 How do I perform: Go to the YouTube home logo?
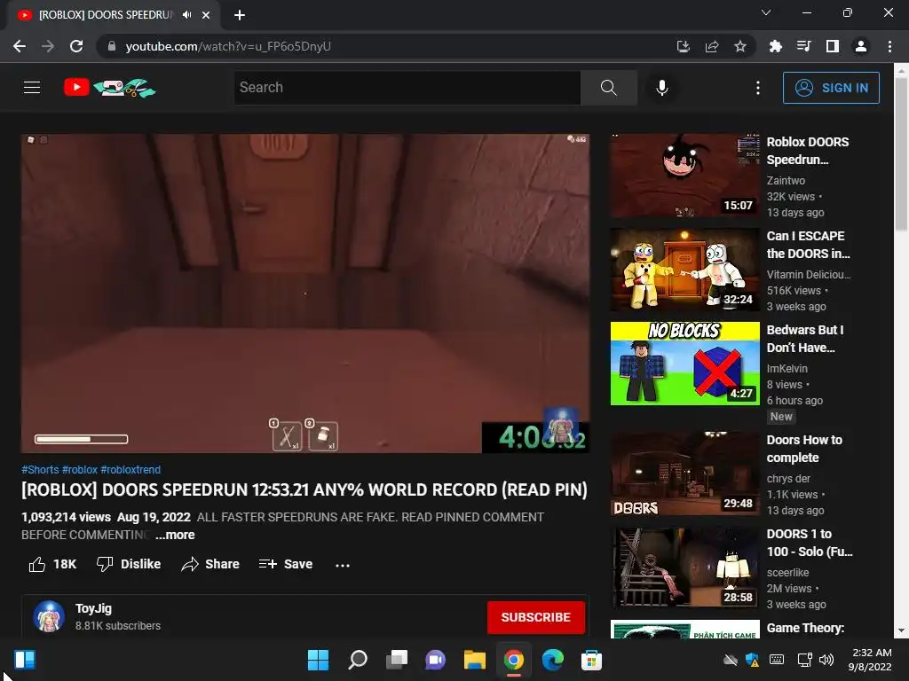109,88
